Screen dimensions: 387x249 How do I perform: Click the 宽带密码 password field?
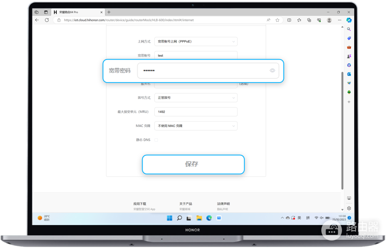click(x=208, y=71)
